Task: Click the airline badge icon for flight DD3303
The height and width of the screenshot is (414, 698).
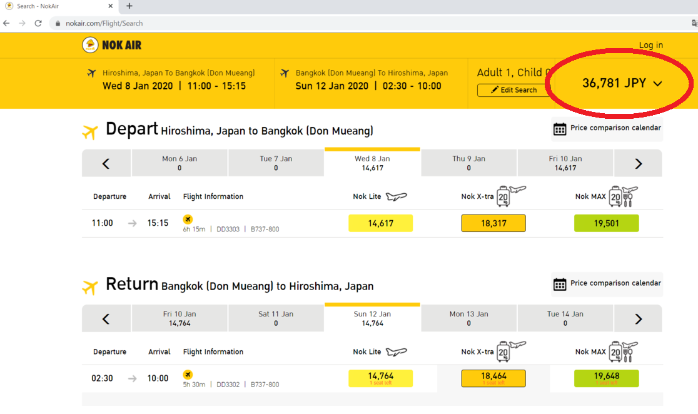Action: click(x=188, y=219)
